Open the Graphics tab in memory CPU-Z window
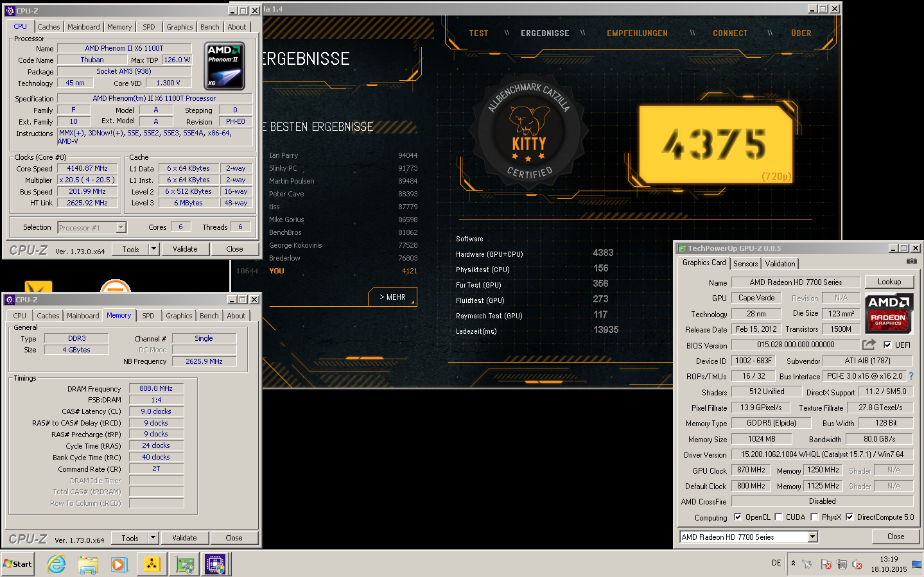 [x=179, y=316]
